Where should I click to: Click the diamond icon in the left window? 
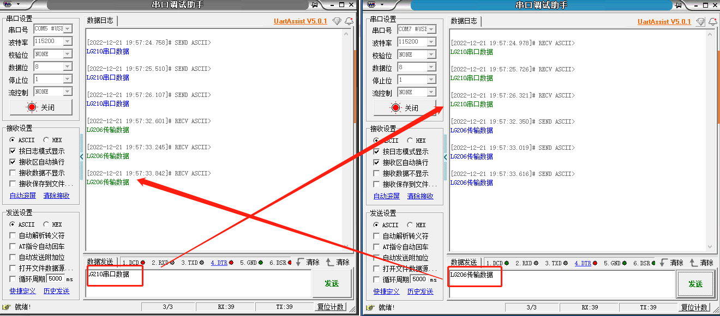pyautogui.click(x=337, y=21)
